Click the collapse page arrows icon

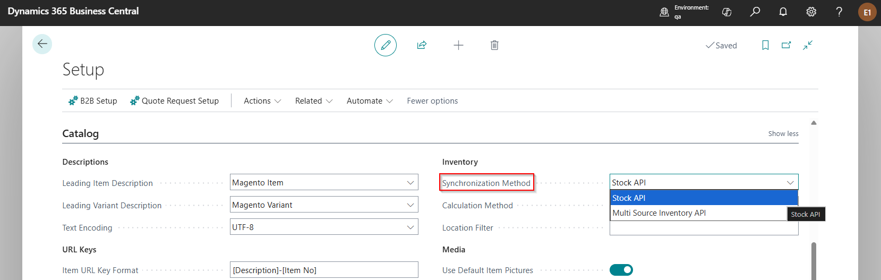click(808, 45)
